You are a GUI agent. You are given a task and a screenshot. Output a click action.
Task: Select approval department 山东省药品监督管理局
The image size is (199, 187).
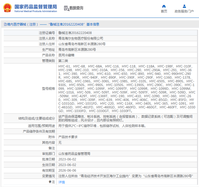(74, 154)
